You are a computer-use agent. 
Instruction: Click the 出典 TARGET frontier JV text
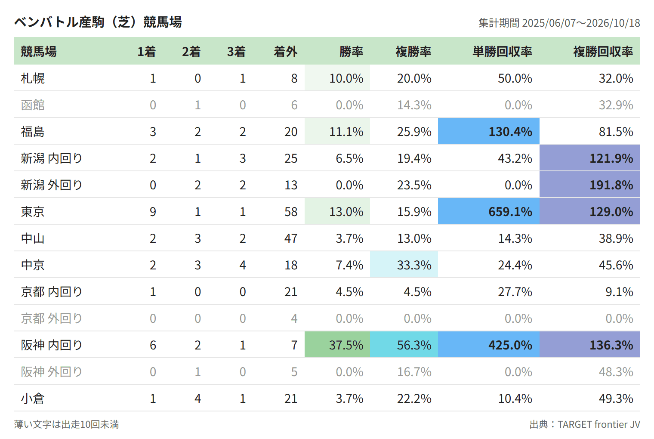585,424
